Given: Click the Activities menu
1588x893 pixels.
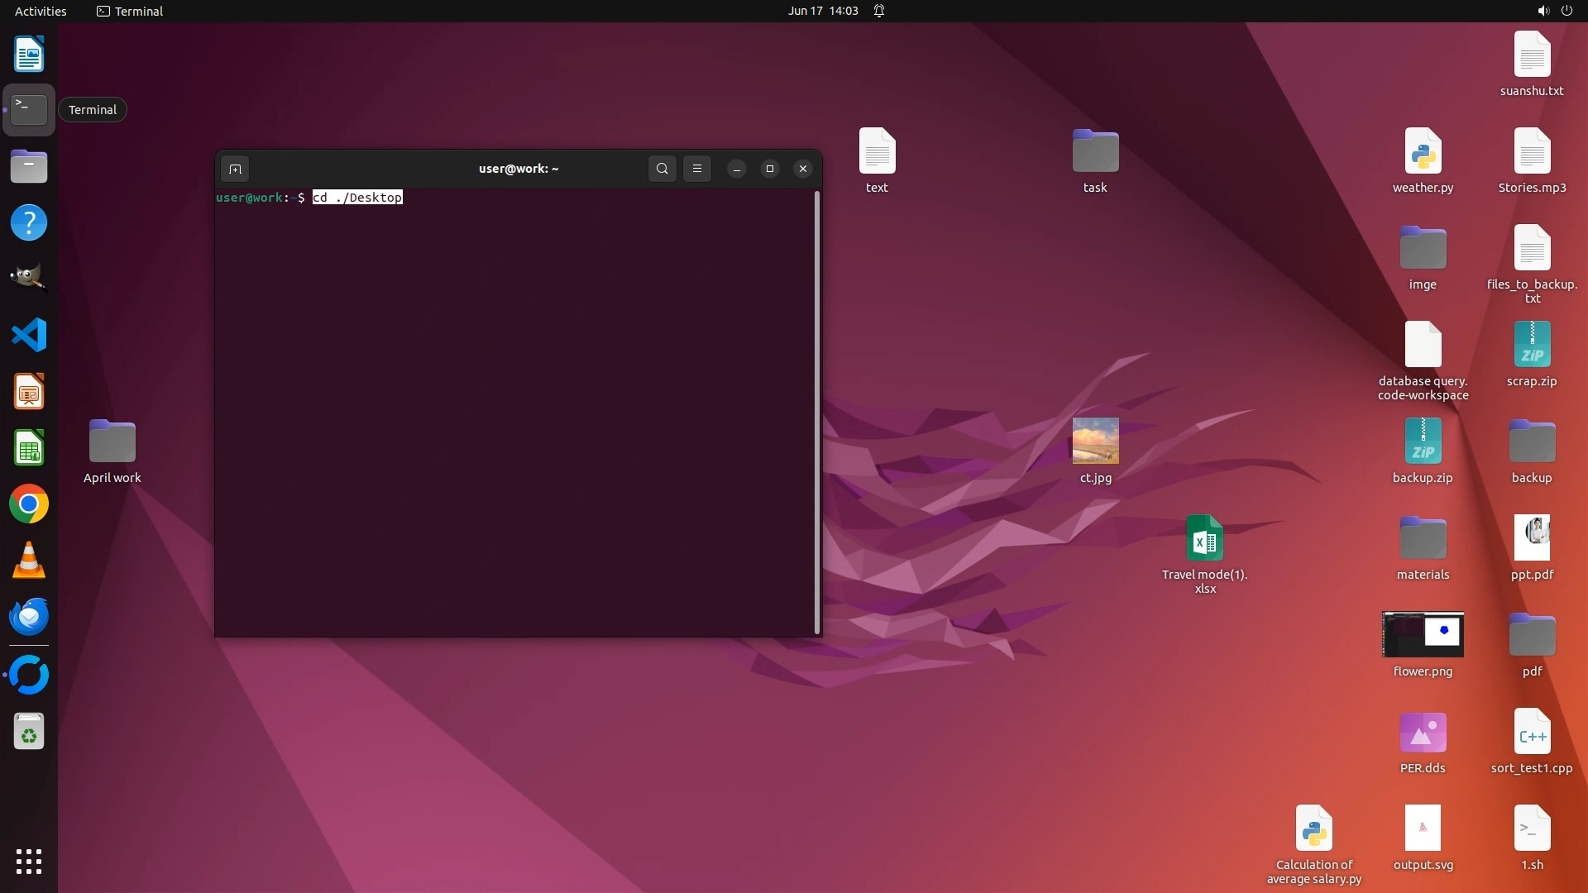Looking at the screenshot, I should point(41,11).
